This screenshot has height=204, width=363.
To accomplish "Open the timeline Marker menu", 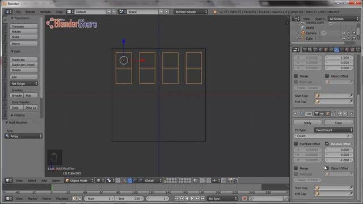I will pyautogui.click(x=32, y=198).
